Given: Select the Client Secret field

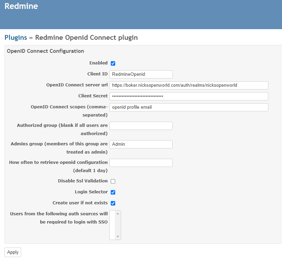Looking at the screenshot, I should 189,96.
